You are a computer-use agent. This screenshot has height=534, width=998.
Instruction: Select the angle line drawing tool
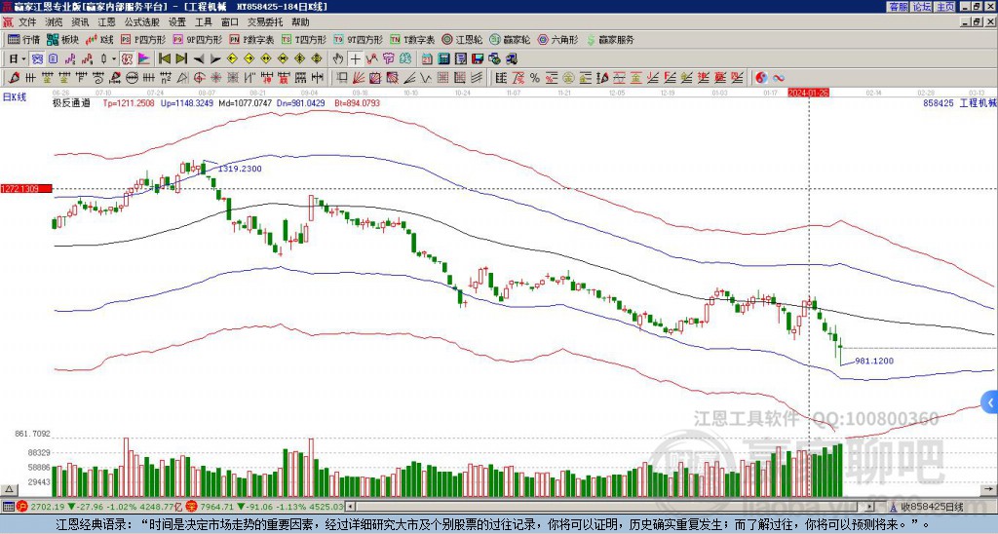coord(408,78)
